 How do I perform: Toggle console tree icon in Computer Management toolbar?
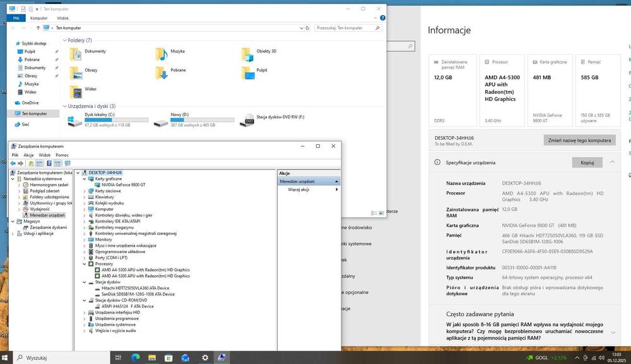(39, 164)
